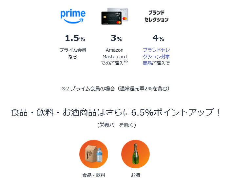232x187 pixels.
Task: Open the お酒 champagne bottle icon
Action: pyautogui.click(x=135, y=154)
